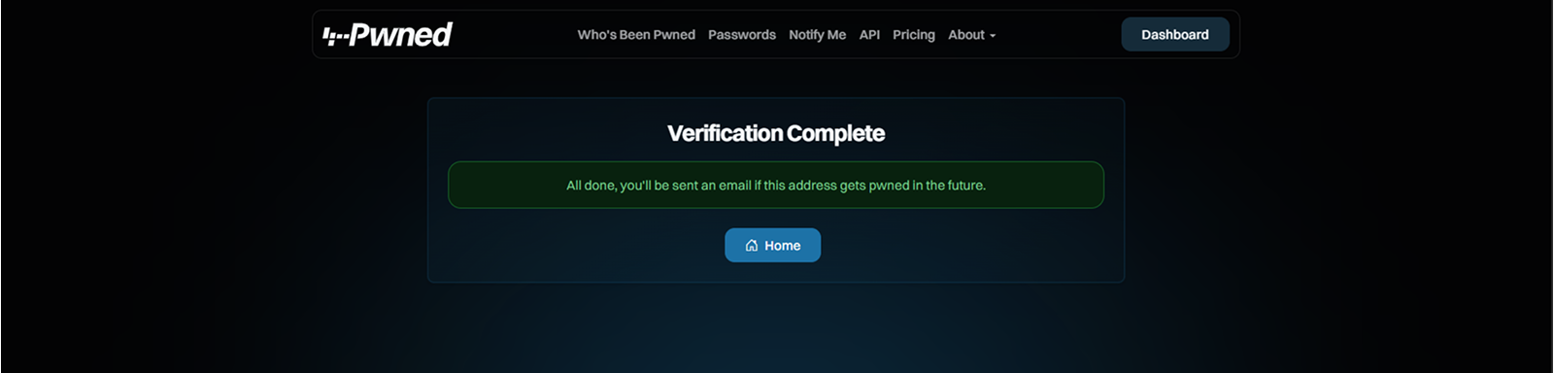
Task: Select Notify Me in the navbar
Action: pos(817,35)
